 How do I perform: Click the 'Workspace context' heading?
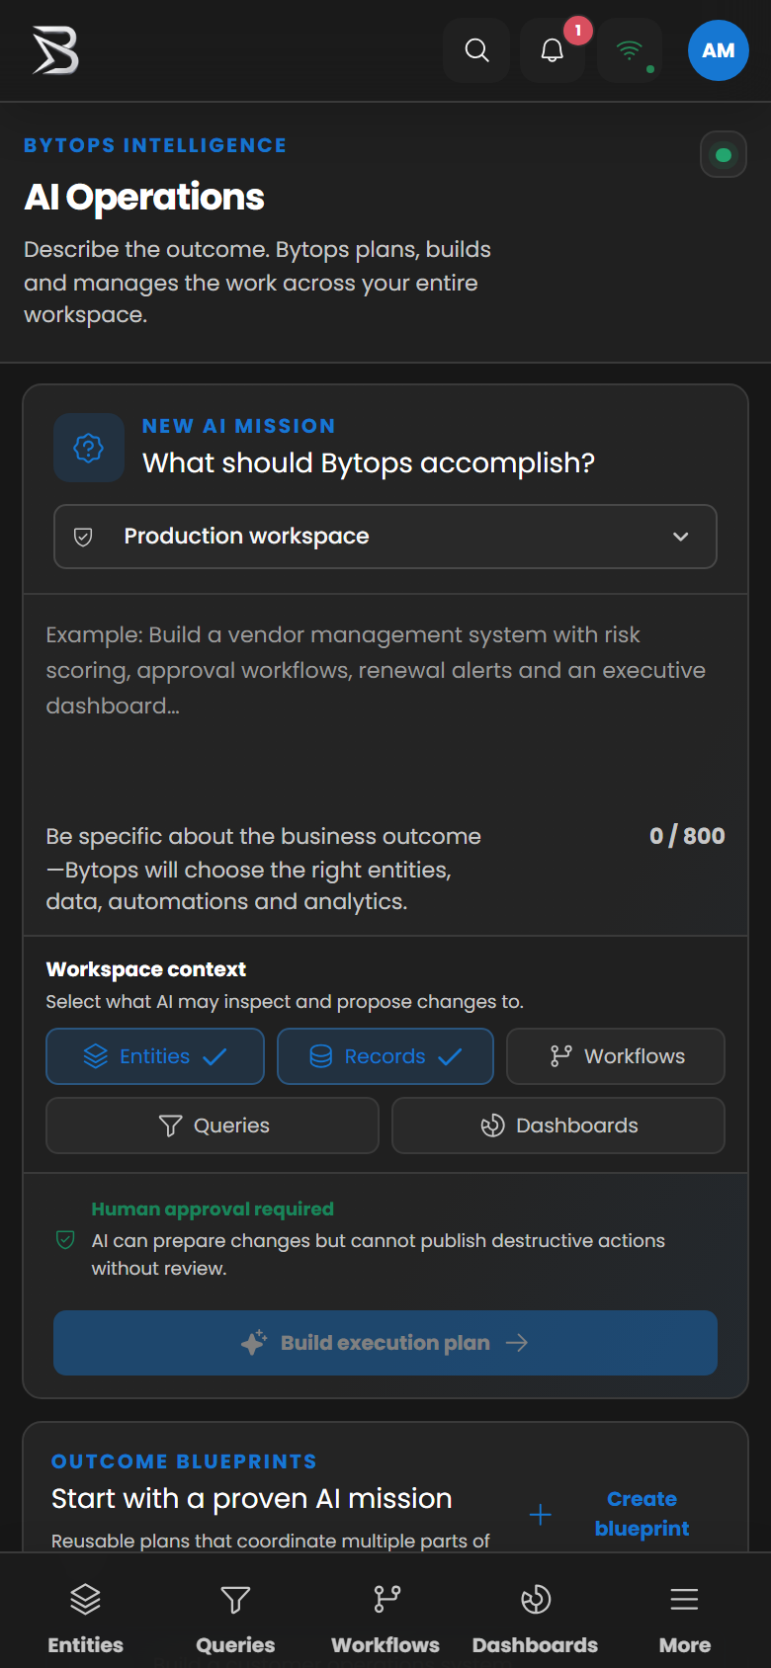(x=146, y=969)
